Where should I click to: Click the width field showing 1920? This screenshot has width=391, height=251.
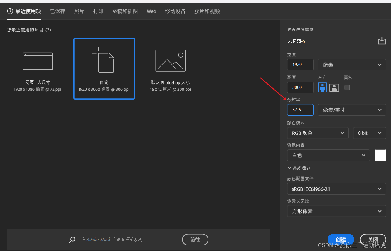pos(300,65)
